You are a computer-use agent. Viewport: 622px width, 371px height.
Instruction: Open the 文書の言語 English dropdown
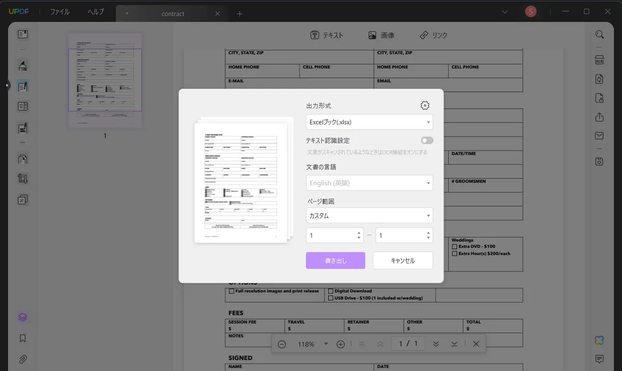(370, 183)
